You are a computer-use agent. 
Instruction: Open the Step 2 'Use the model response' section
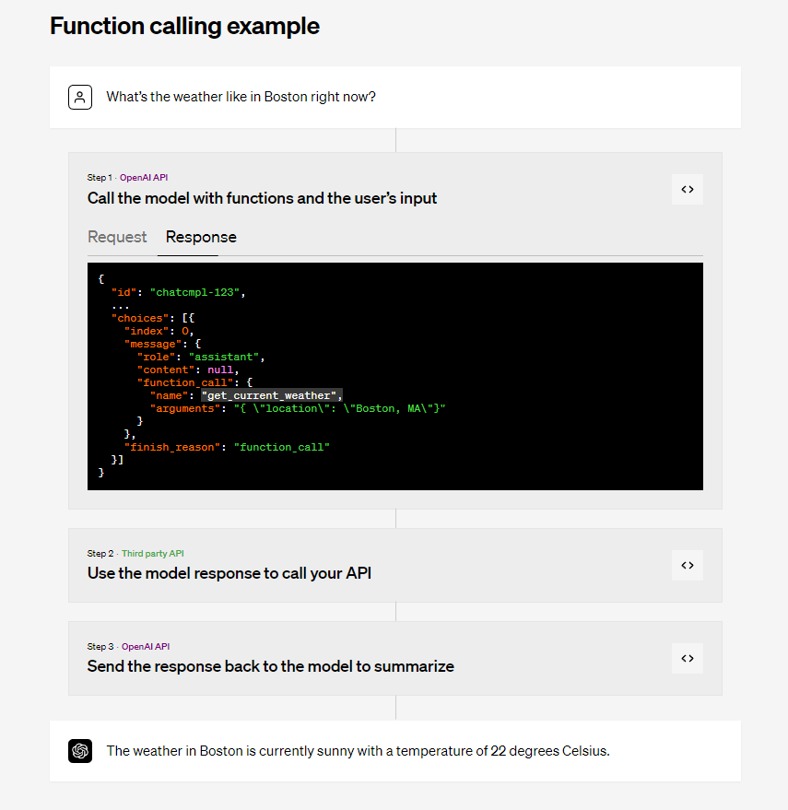click(x=229, y=573)
